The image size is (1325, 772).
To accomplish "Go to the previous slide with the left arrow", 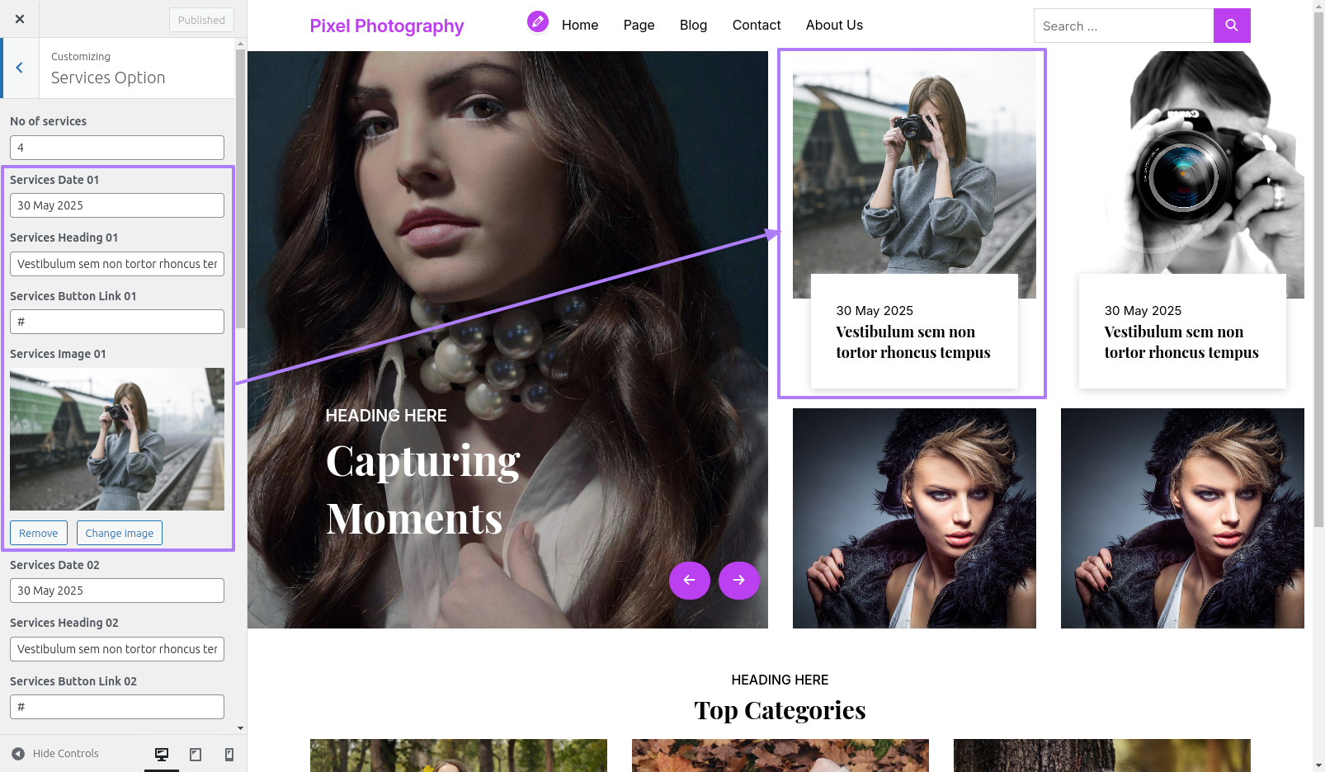I will tap(690, 580).
